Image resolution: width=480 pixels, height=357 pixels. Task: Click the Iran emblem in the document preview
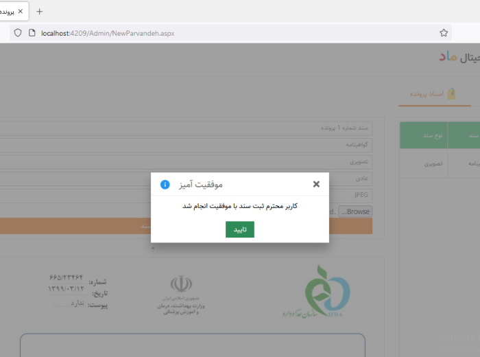[x=181, y=284]
